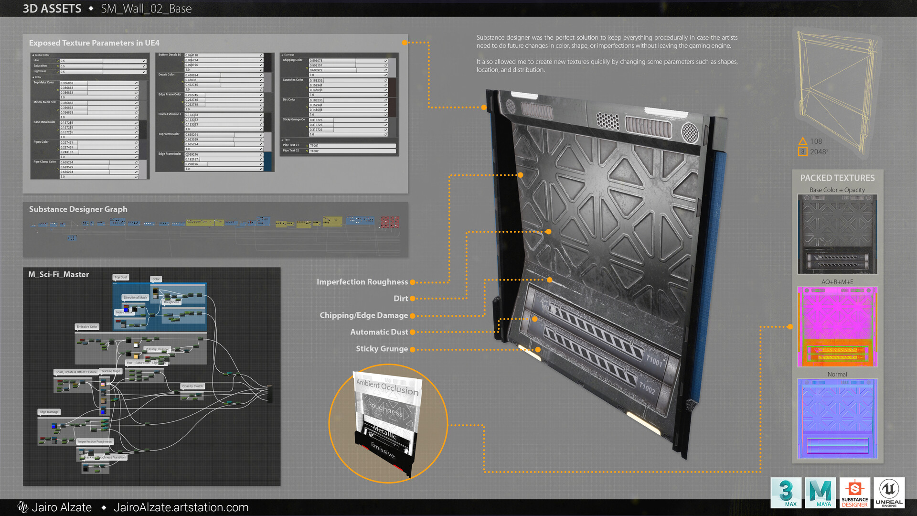Image resolution: width=917 pixels, height=516 pixels.
Task: Collapse the Damage parameter group
Action: (x=282, y=55)
